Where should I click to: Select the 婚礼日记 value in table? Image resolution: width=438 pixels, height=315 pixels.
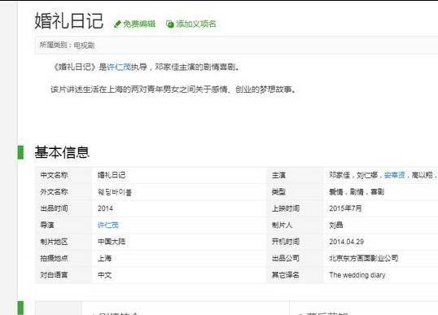click(x=112, y=175)
